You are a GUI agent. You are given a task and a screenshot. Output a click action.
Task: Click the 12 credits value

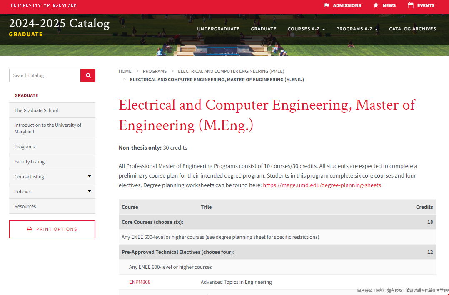click(430, 252)
